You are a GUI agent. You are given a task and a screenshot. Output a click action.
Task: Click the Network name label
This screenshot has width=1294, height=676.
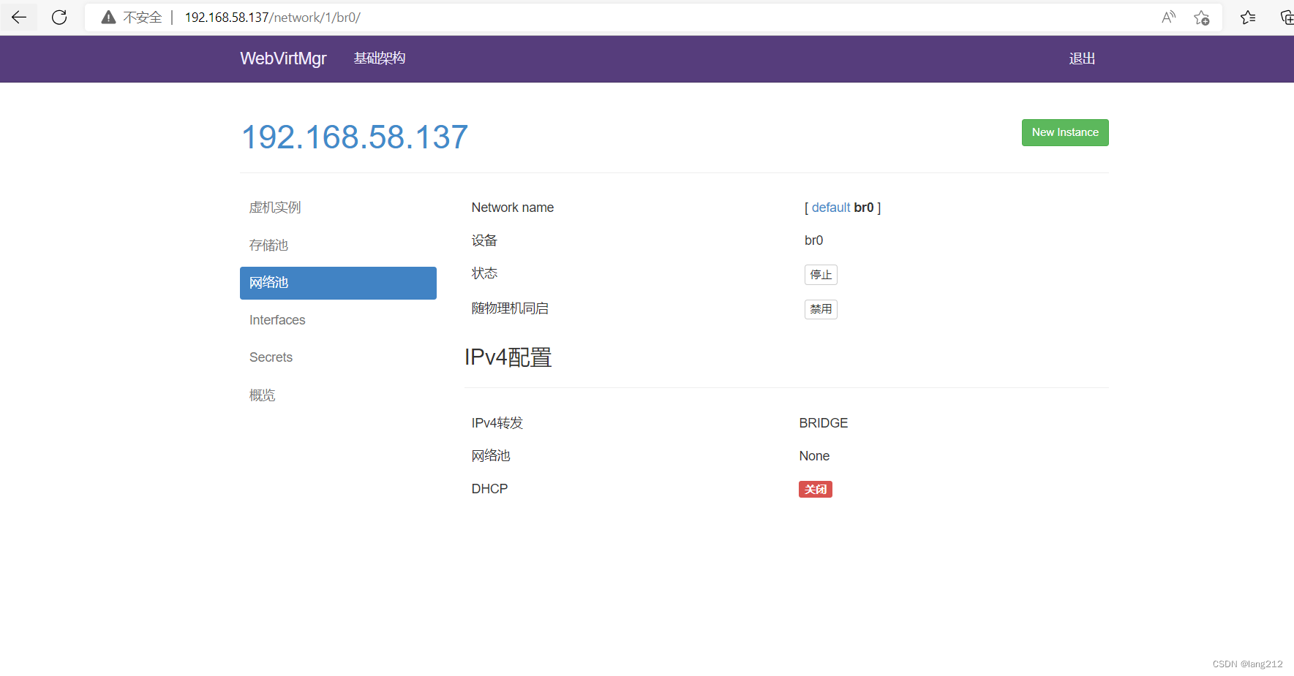pos(513,208)
